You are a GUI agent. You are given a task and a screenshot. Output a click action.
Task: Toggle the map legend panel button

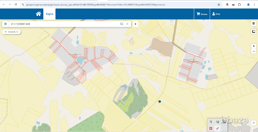click(254, 31)
